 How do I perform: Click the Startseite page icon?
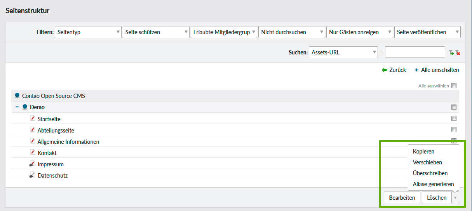pos(33,119)
